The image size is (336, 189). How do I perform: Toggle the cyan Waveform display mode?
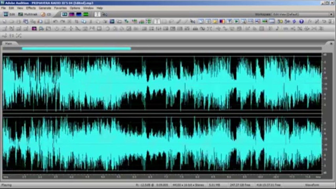pyautogui.click(x=64, y=14)
